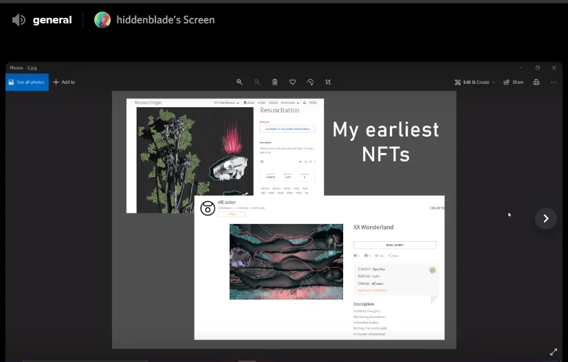The height and width of the screenshot is (362, 568).
Task: Click the Photos - 2.jpg window title
Action: click(23, 68)
